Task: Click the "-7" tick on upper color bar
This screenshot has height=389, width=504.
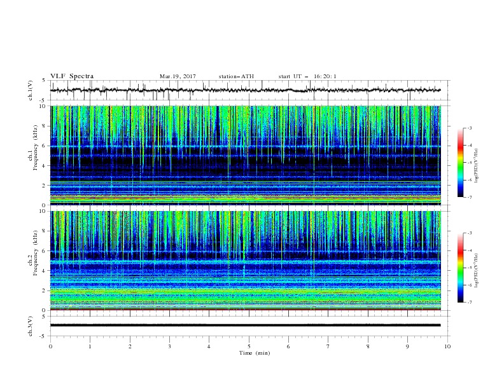Action: point(470,197)
